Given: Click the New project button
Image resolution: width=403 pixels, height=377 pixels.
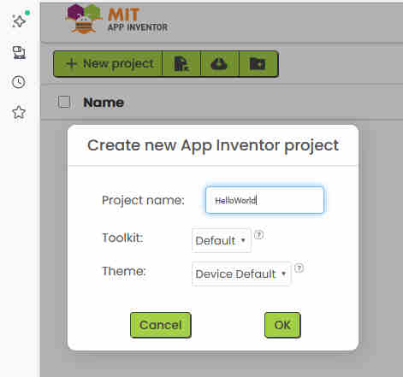Looking at the screenshot, I should 108,64.
